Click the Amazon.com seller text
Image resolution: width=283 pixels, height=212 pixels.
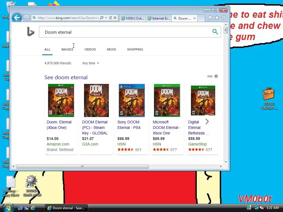click(58, 144)
